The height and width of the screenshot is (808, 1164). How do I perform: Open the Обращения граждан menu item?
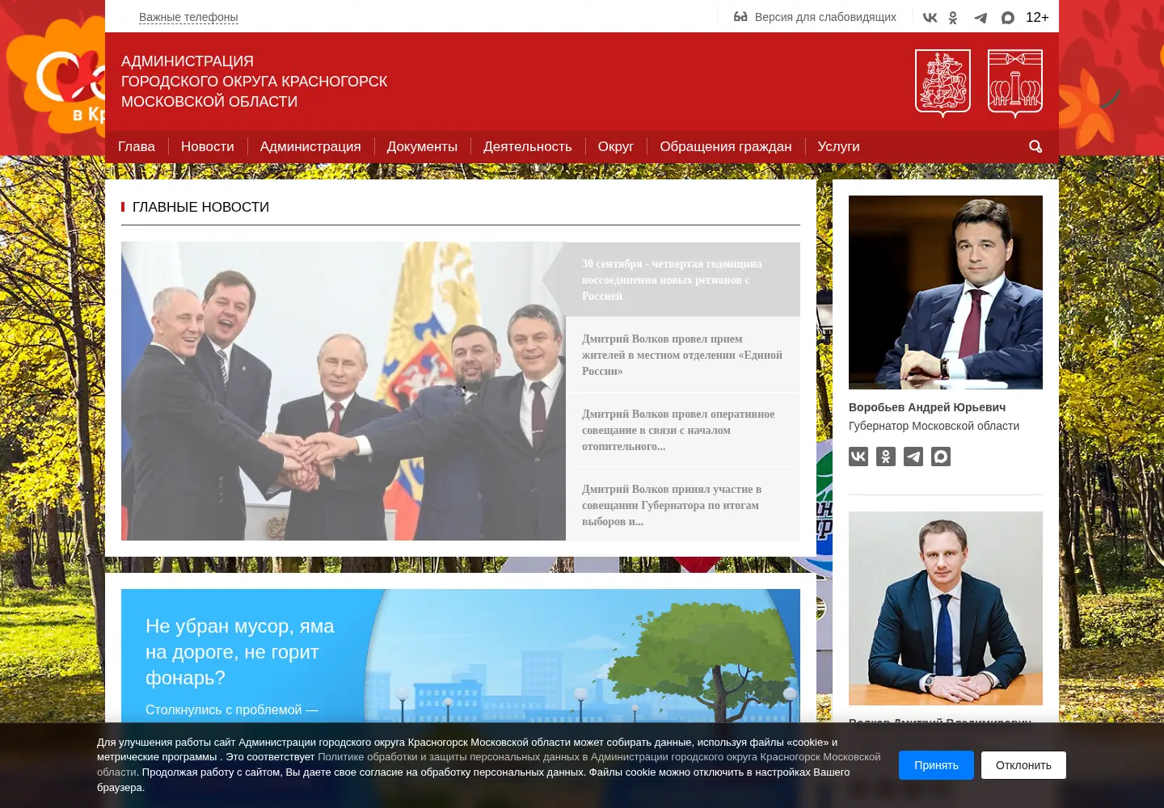[x=726, y=146]
